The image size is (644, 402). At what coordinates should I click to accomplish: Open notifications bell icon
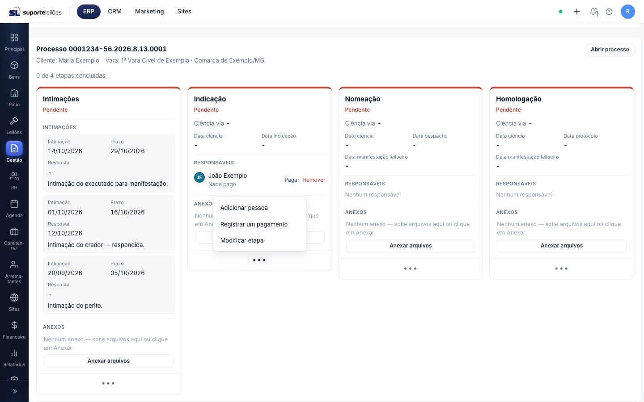pos(593,12)
